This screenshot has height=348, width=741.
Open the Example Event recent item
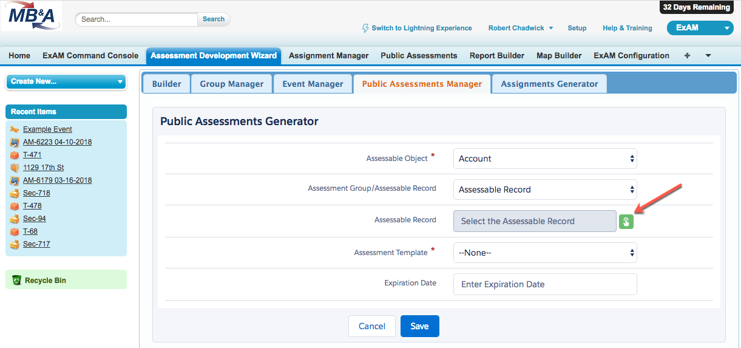pos(47,129)
